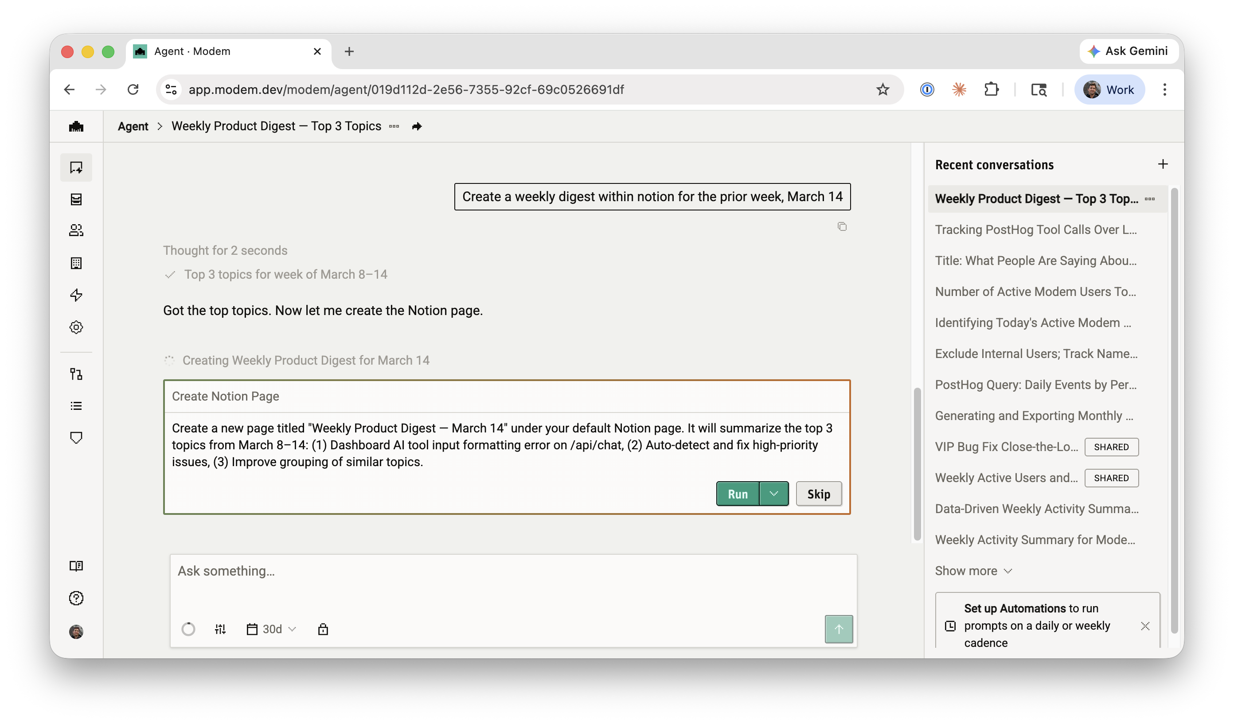Screen dimensions: 1234x724
Task: Click the lock icon in composer
Action: (x=323, y=629)
